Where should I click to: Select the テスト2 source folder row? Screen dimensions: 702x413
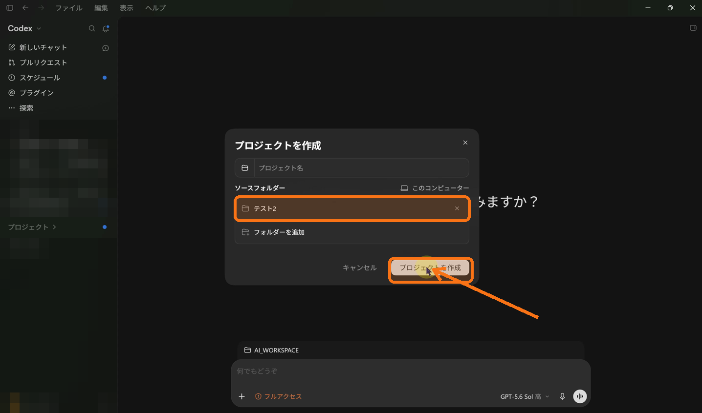(352, 208)
